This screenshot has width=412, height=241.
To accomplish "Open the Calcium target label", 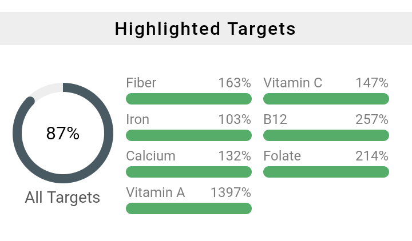I will click(x=150, y=156).
